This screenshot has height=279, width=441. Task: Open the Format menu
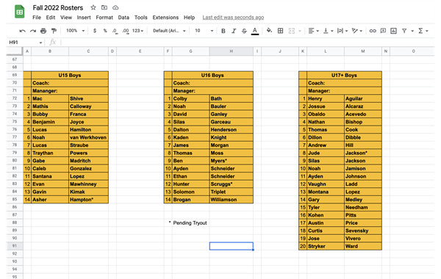pos(104,18)
